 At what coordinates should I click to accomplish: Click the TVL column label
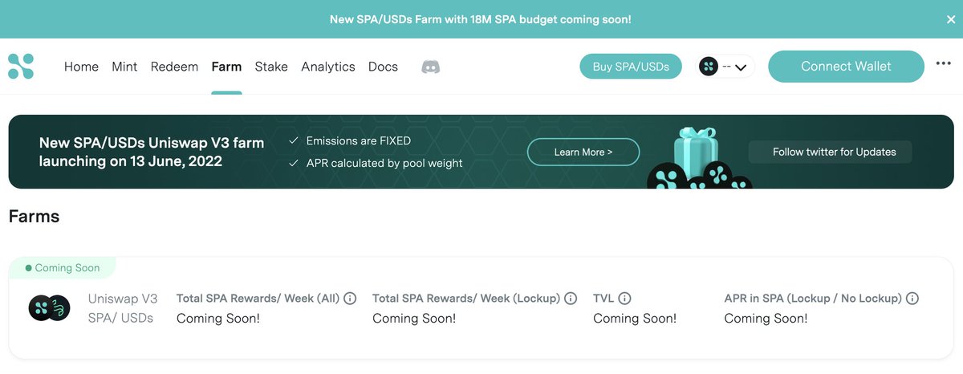pyautogui.click(x=603, y=299)
